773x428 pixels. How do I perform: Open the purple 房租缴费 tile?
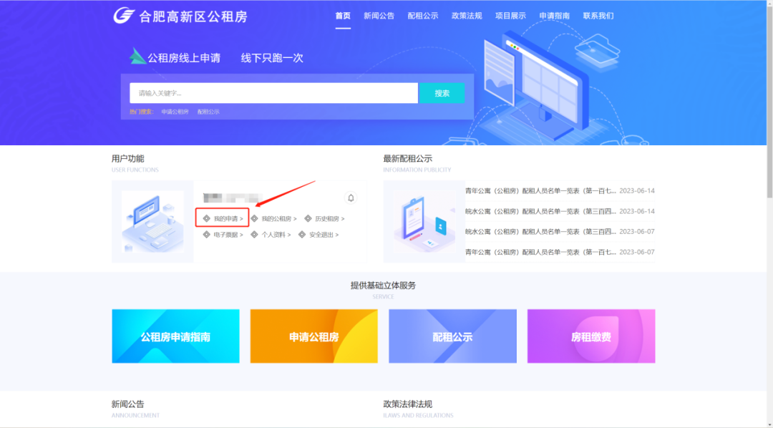(590, 336)
